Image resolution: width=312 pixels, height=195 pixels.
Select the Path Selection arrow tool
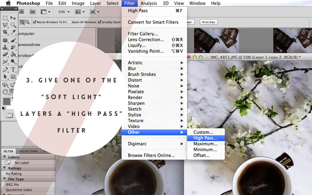pos(5,77)
